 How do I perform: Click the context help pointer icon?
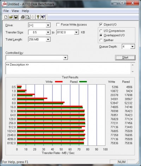coord(43,17)
